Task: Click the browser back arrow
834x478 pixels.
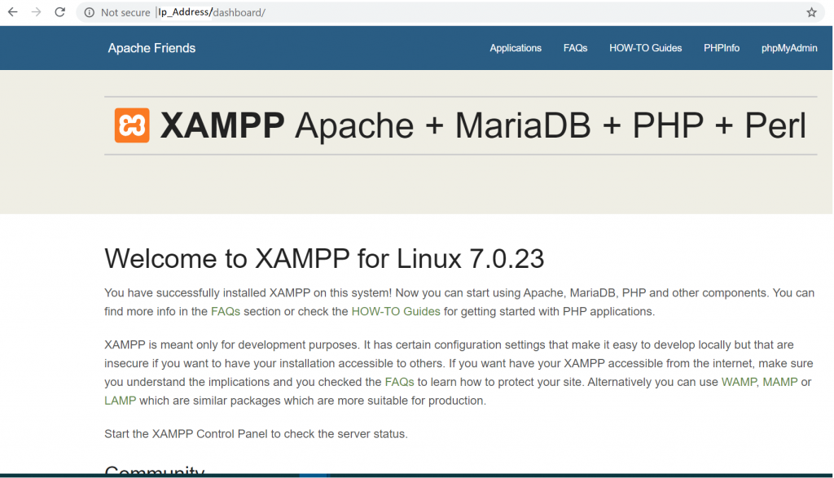Action: click(x=13, y=12)
